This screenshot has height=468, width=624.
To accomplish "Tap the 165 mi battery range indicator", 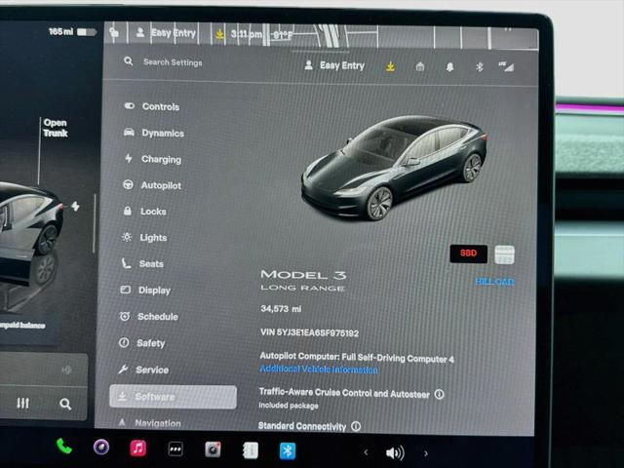I will click(72, 32).
